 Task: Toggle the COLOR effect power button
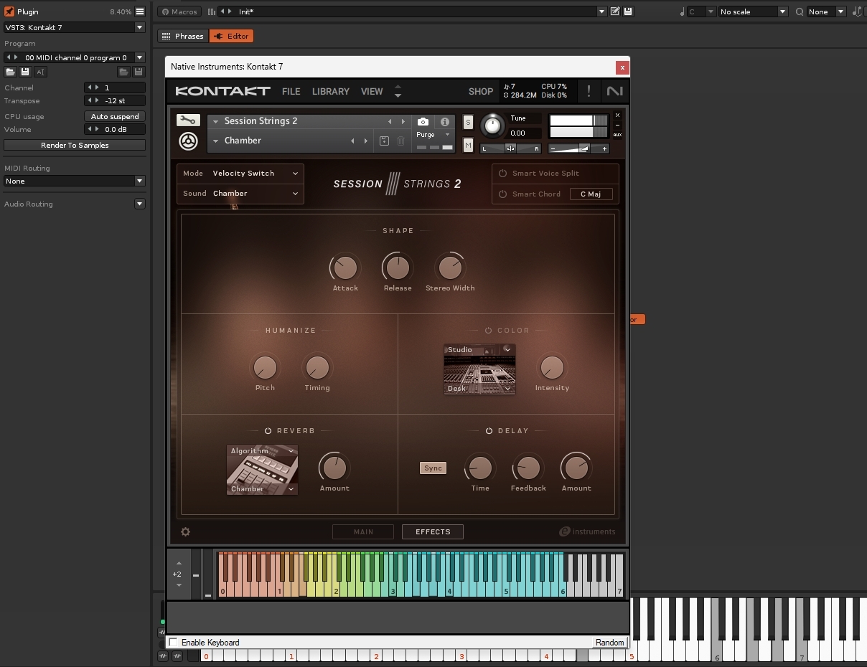(488, 331)
